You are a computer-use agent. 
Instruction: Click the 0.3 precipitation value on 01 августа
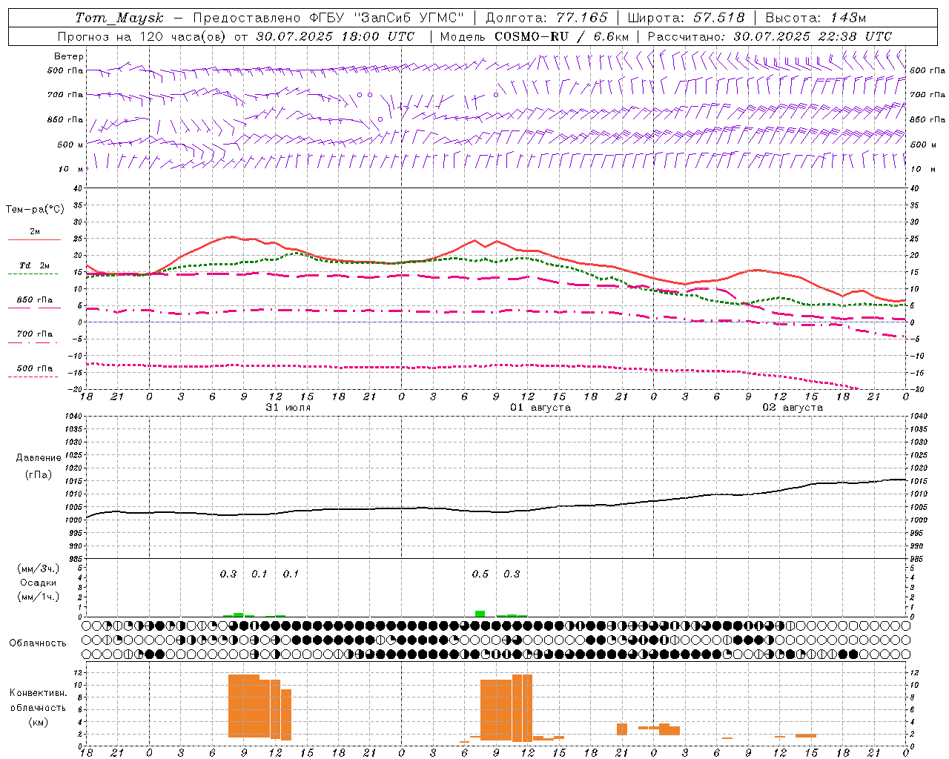[x=512, y=574]
